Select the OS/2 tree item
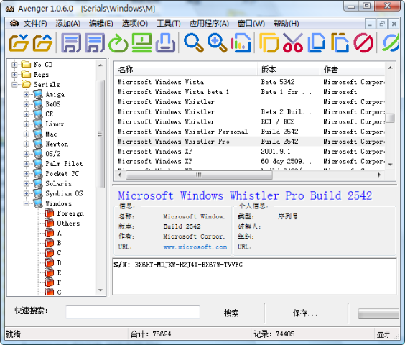Image resolution: width=405 pixels, height=345 pixels. [53, 154]
